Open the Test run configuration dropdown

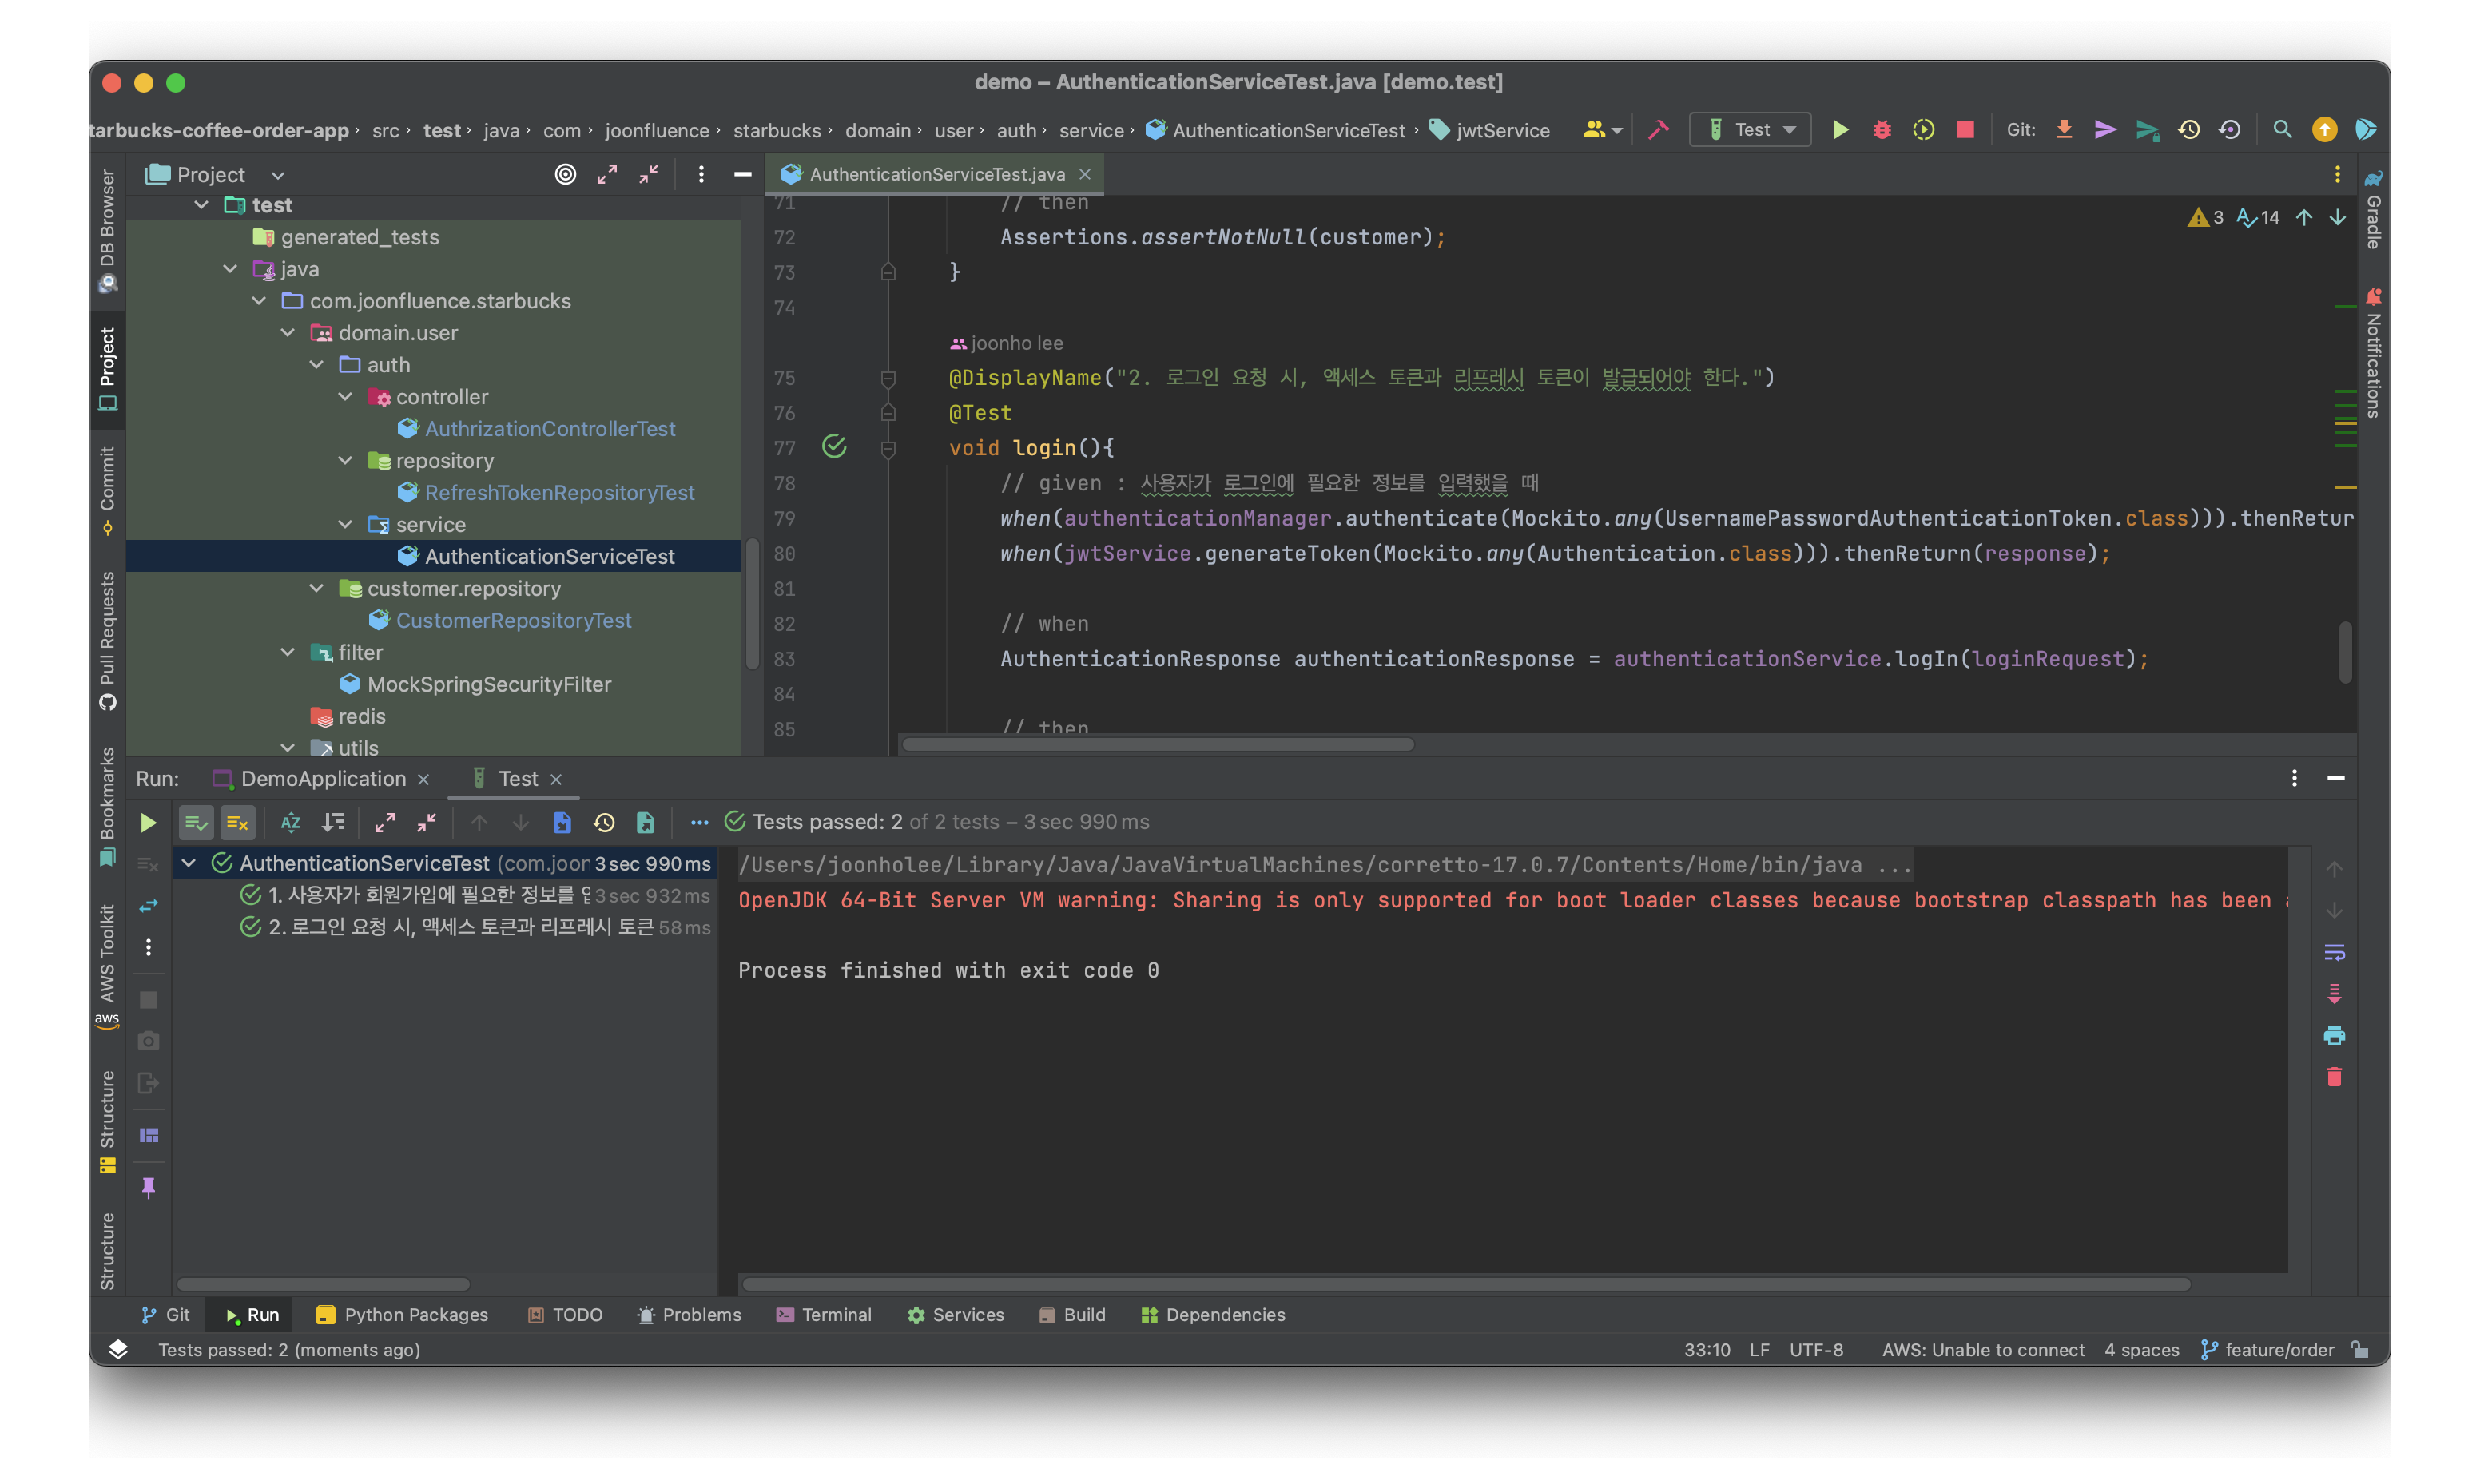click(x=1751, y=130)
